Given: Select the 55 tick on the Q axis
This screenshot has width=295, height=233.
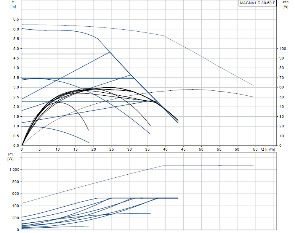Looking at the screenshot, I should (x=219, y=149).
